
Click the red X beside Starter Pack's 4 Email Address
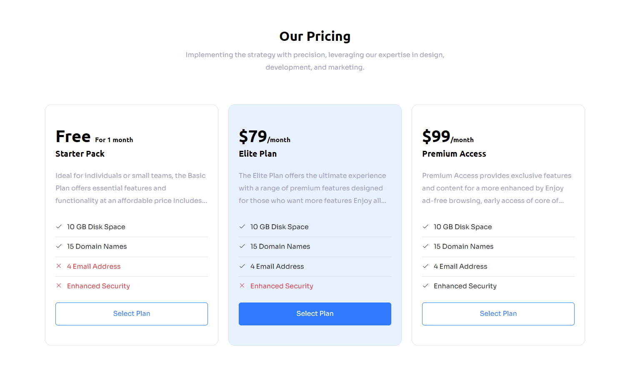(x=59, y=266)
